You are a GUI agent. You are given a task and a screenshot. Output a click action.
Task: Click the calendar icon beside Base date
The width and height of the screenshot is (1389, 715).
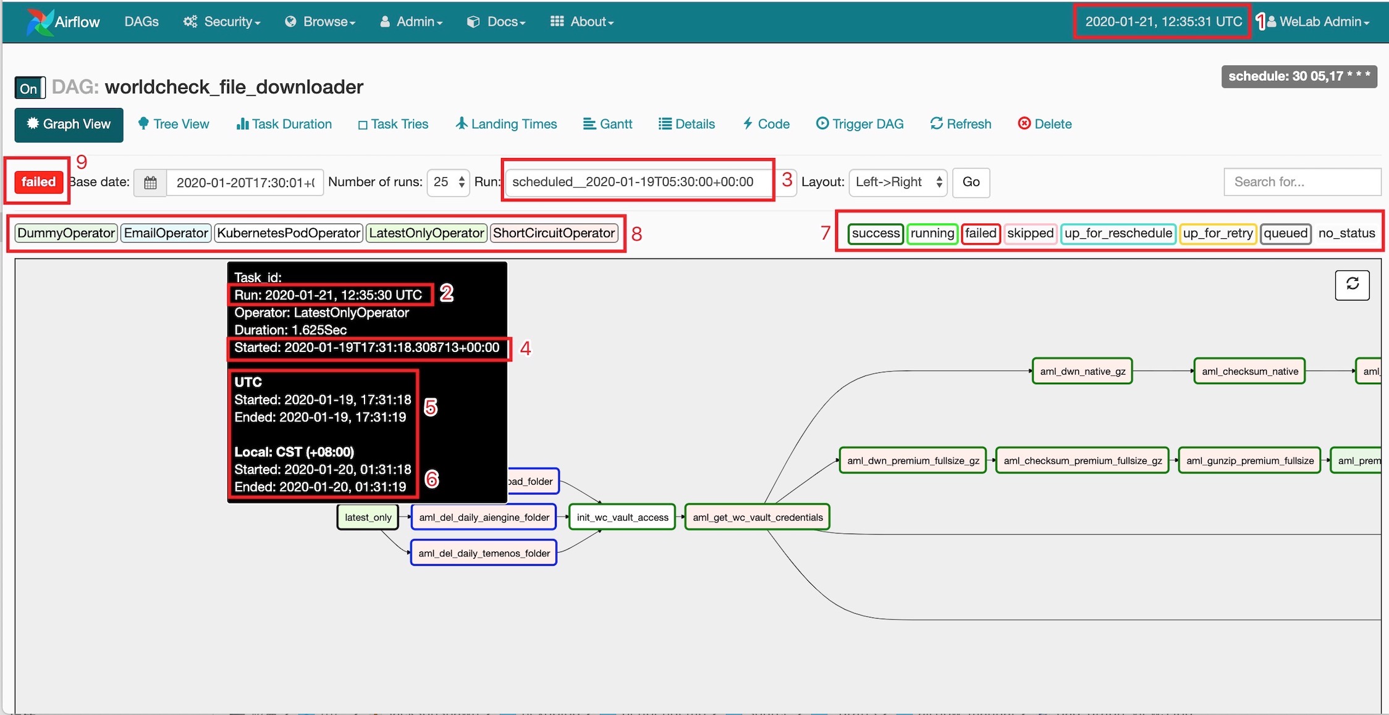[150, 183]
